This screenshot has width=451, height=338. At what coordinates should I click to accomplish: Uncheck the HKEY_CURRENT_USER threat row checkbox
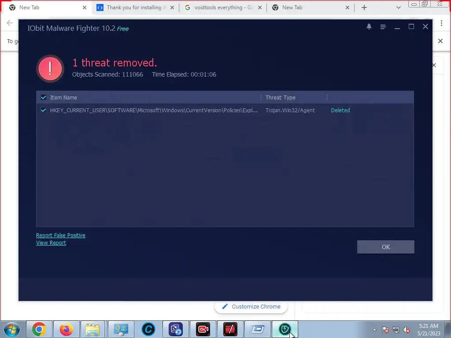pyautogui.click(x=44, y=110)
